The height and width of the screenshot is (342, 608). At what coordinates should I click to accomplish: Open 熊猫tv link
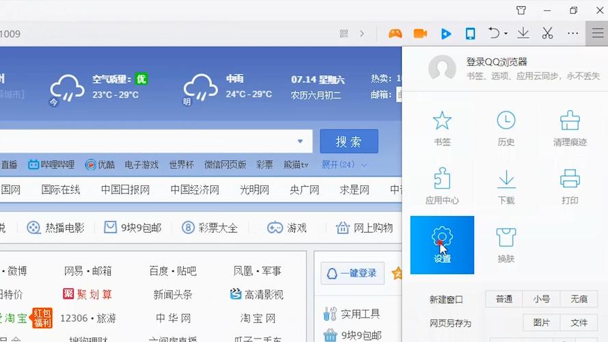click(296, 165)
